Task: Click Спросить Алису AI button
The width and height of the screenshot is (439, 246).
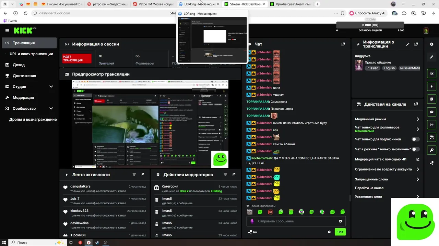Action: point(368,13)
